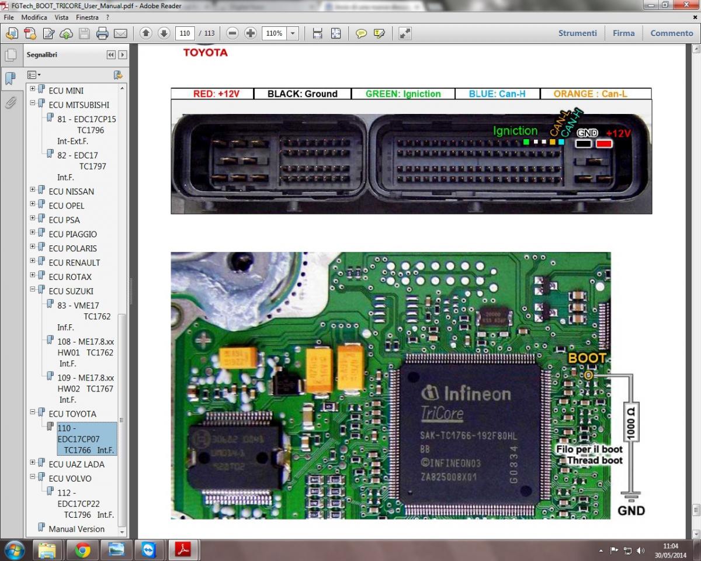This screenshot has width=701, height=561.
Task: Expand the ECU RENAULT bookmark
Action: (33, 262)
